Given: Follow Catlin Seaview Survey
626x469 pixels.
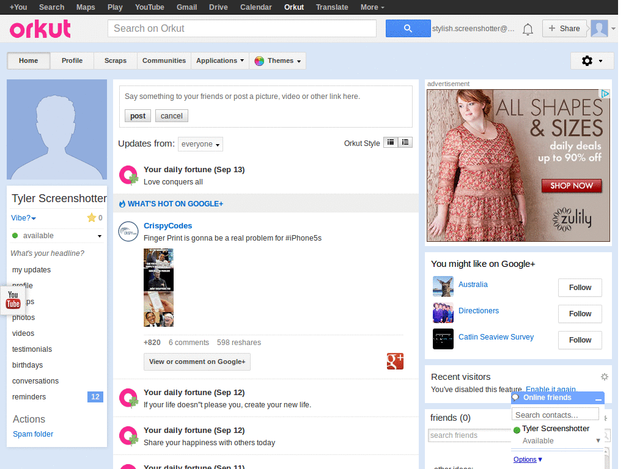Looking at the screenshot, I should (x=580, y=340).
